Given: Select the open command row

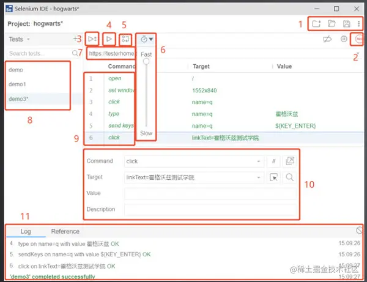Looking at the screenshot, I should click(223, 78).
